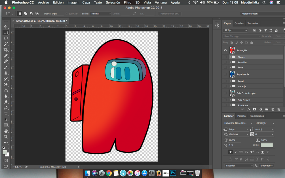The image size is (285, 178).
Task: Toggle faux bold text style
Action: [x=230, y=152]
